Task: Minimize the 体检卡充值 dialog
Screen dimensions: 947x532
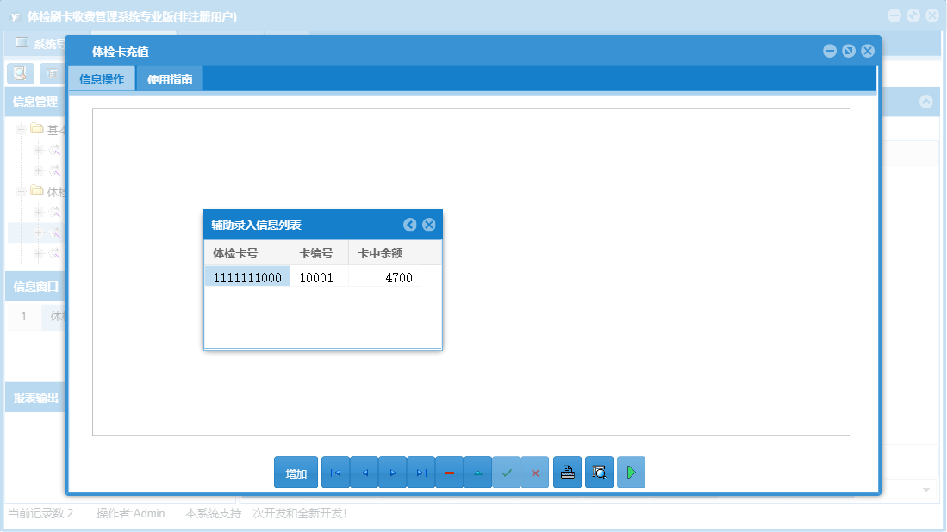Action: click(x=830, y=52)
